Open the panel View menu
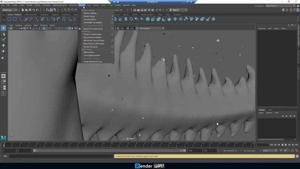This screenshot has height=169, width=300. tap(11, 25)
